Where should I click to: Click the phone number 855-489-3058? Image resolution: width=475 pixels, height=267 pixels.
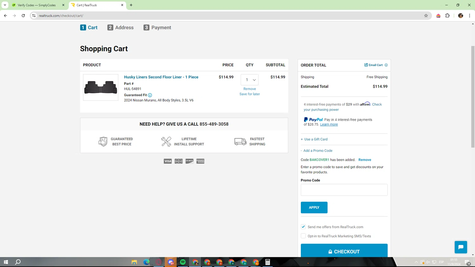[214, 124]
